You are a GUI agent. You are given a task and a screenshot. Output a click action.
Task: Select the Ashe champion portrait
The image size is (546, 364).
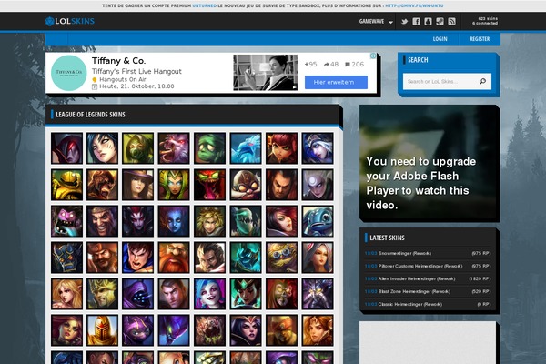click(x=318, y=148)
